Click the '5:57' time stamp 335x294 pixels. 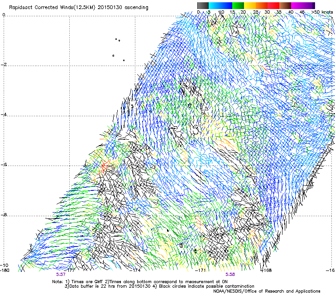coord(61,275)
